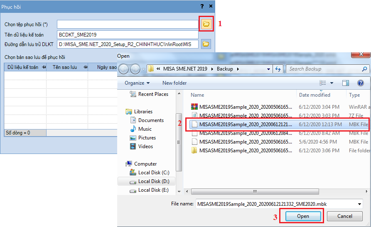The image size is (371, 227).
Task: Open recent locations dropdown next to forward button
Action: (x=143, y=69)
